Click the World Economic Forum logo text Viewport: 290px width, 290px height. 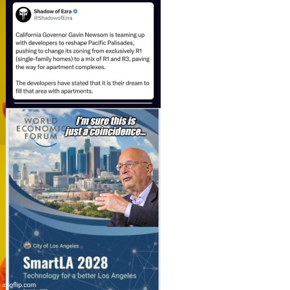(42, 129)
